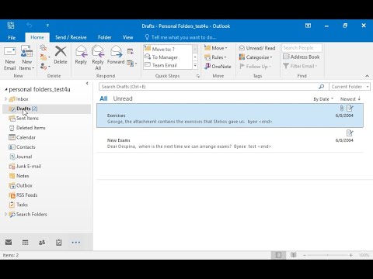This screenshot has height=279, width=373.
Task: Show All messages filter
Action: click(x=103, y=98)
